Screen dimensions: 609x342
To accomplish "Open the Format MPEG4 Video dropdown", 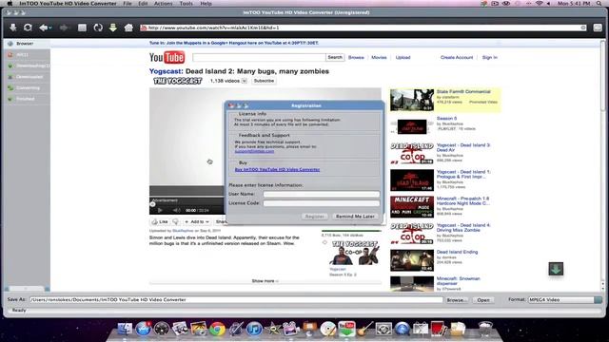I will 564,300.
